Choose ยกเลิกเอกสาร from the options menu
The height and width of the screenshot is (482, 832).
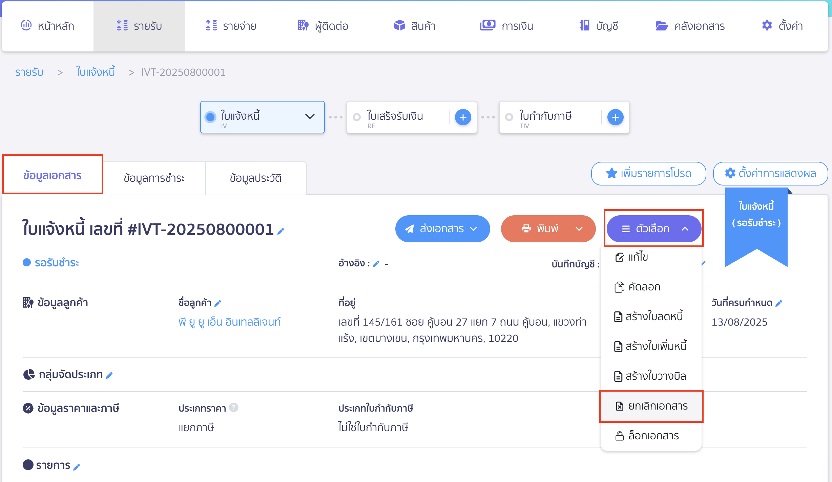pyautogui.click(x=651, y=406)
